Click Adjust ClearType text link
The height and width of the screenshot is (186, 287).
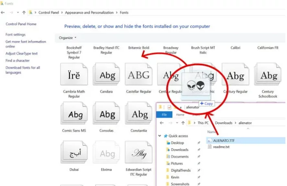coord(22,54)
